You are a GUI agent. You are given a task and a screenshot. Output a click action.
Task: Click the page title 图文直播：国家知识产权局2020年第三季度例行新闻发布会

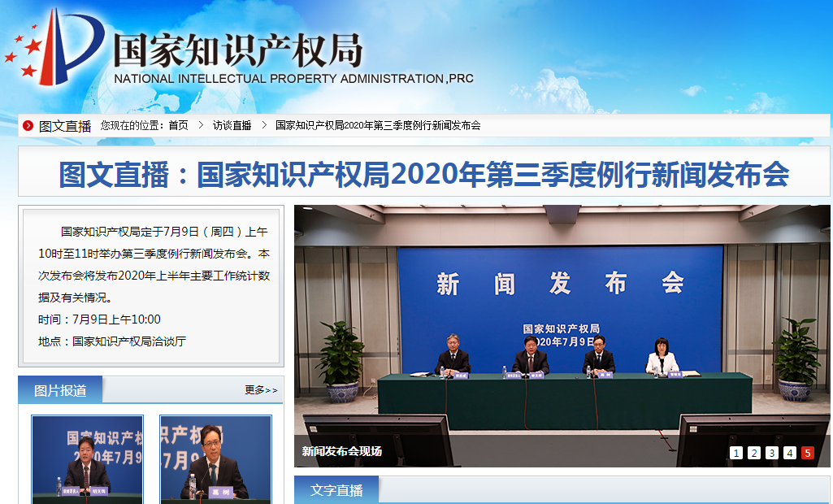[424, 175]
